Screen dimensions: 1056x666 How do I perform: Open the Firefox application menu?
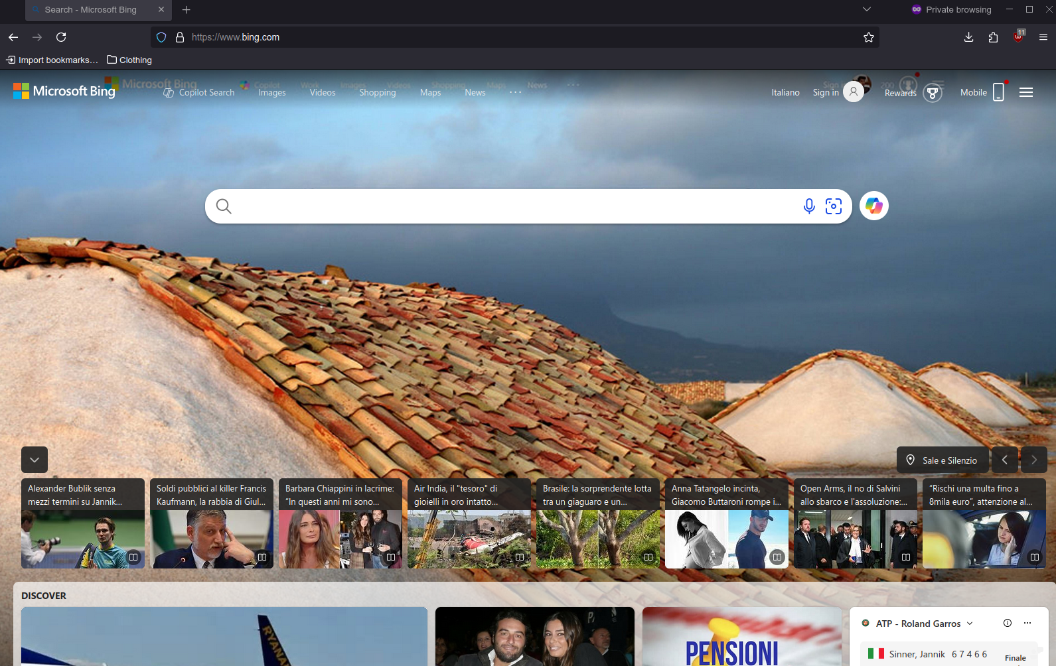click(1043, 37)
